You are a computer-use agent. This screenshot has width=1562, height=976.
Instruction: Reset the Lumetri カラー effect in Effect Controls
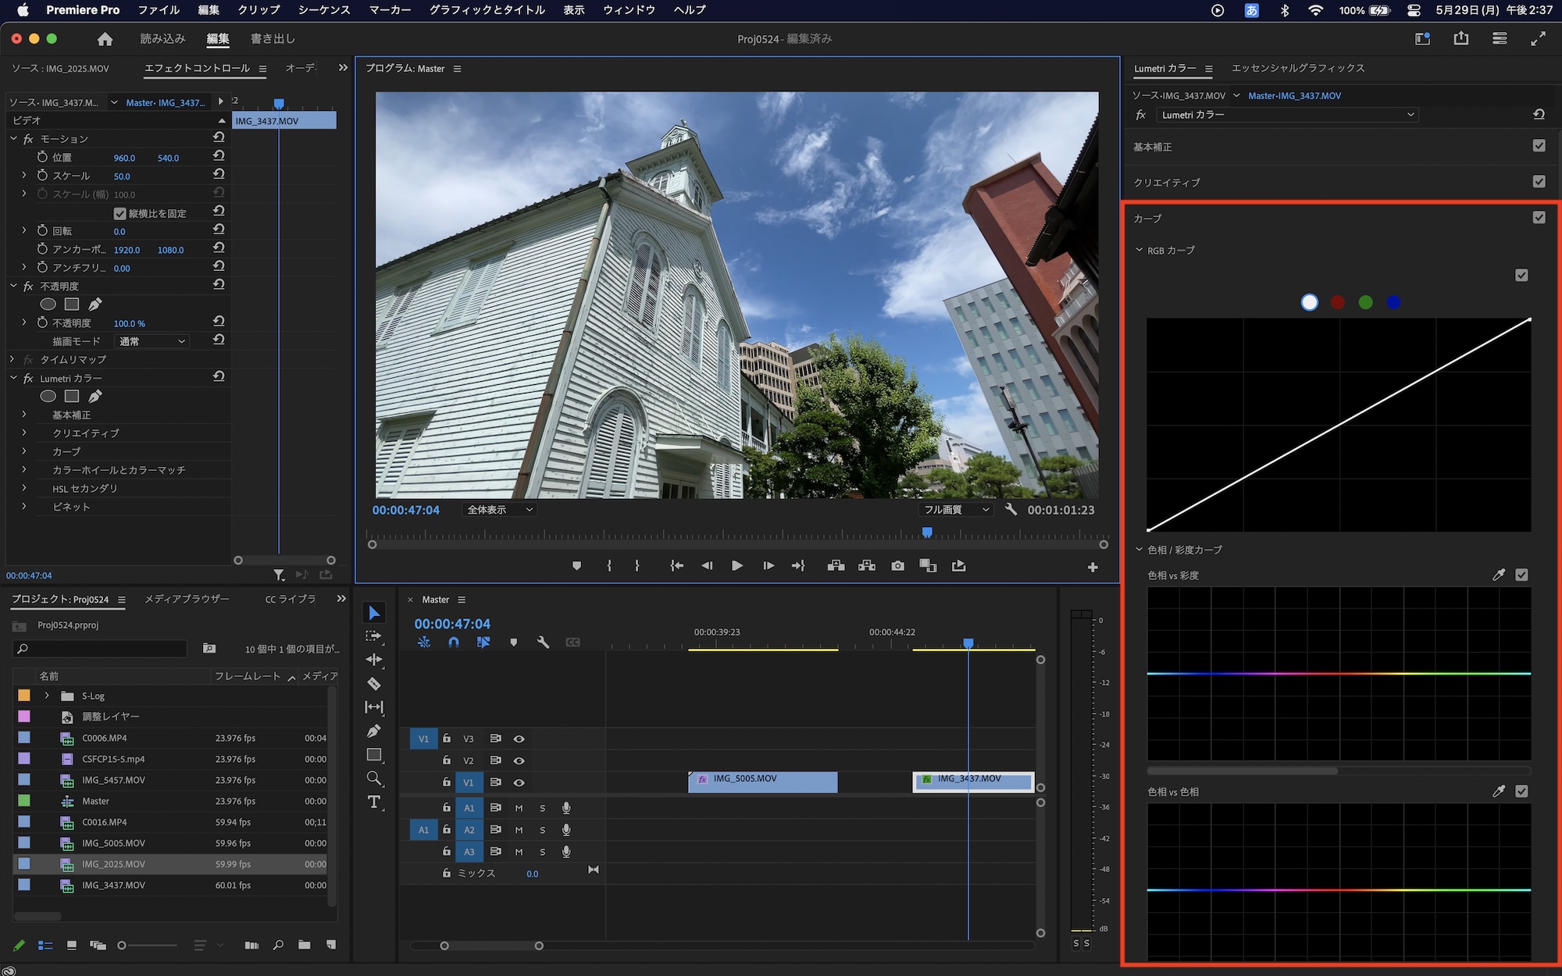tap(219, 377)
